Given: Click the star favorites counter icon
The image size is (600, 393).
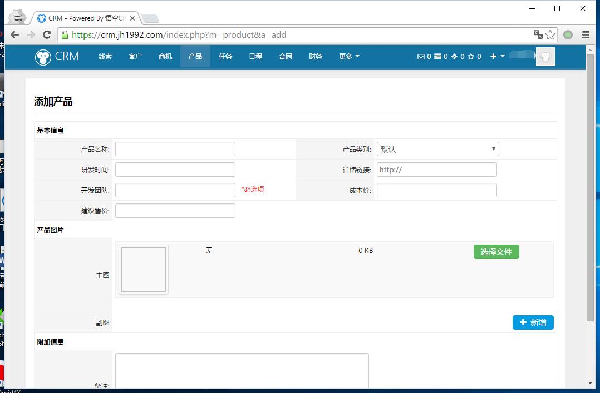Looking at the screenshot, I should (471, 57).
